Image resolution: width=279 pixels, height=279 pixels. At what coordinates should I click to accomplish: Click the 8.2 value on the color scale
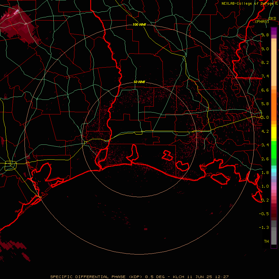[x=265, y=62]
